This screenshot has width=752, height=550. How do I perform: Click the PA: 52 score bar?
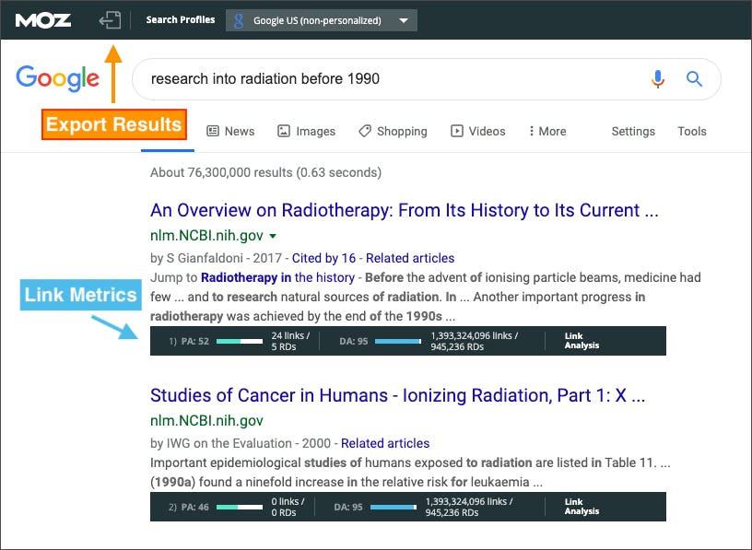point(238,341)
